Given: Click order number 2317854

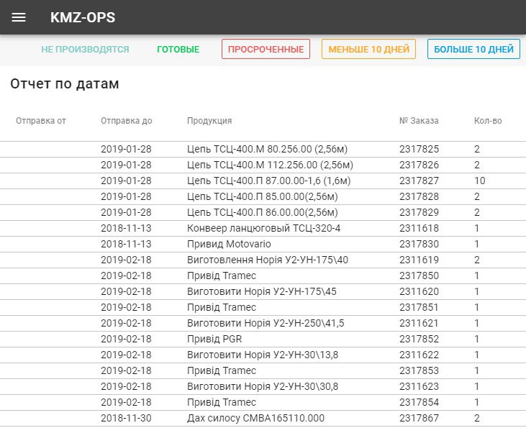Looking at the screenshot, I should point(419,402).
